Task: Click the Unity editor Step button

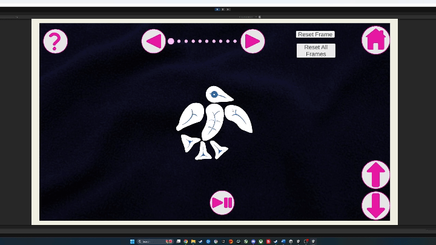Action: tap(228, 9)
